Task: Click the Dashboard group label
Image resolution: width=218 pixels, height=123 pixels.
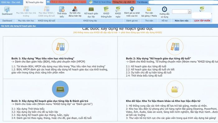Action: [7, 21]
